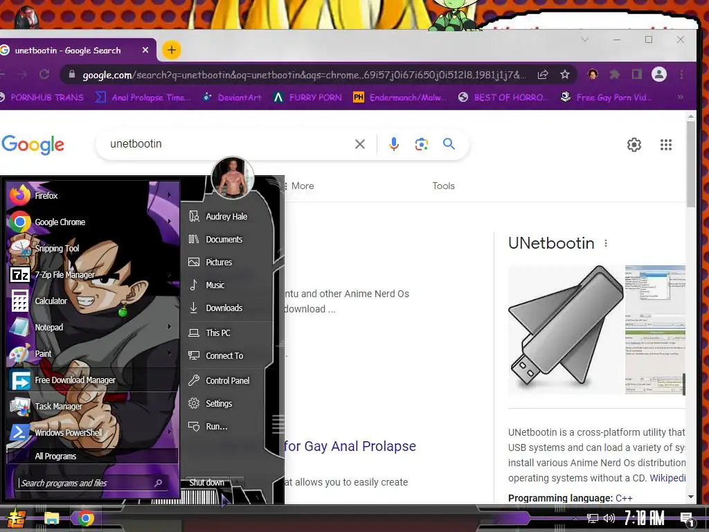Open Pictures from Start menu

click(219, 262)
